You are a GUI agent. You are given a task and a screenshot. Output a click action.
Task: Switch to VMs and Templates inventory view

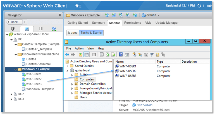point(27,29)
